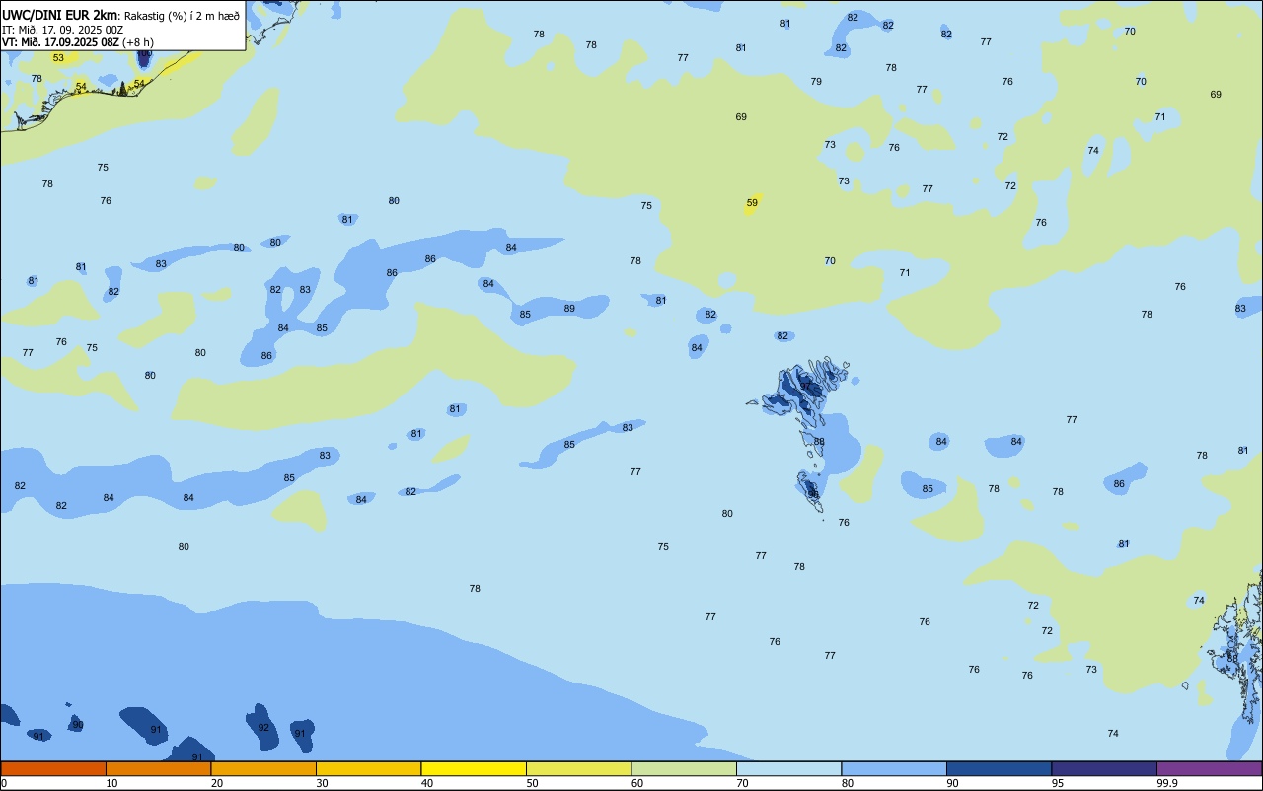Select the 70–80 pale blue legend segment
This screenshot has width=1263, height=791.
coord(788,768)
